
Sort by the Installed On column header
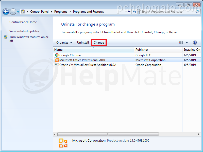point(192,50)
